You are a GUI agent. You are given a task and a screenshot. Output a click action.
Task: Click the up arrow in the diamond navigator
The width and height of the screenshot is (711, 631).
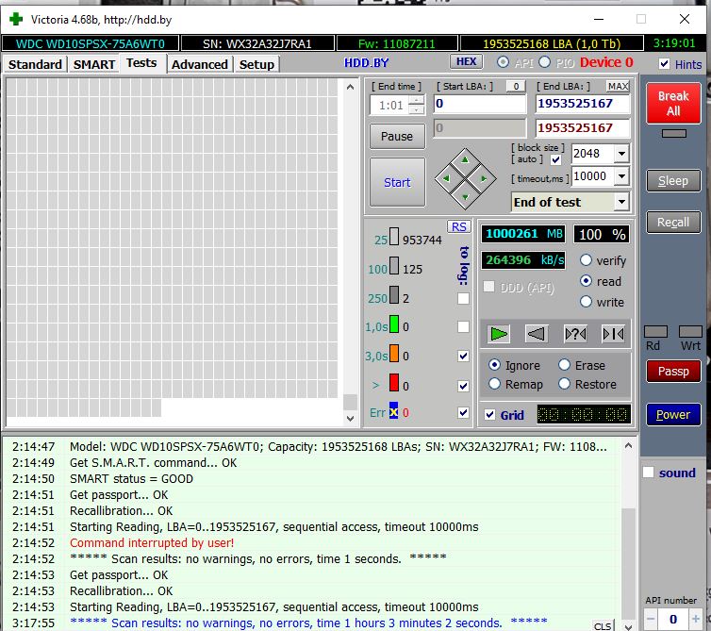(x=465, y=159)
